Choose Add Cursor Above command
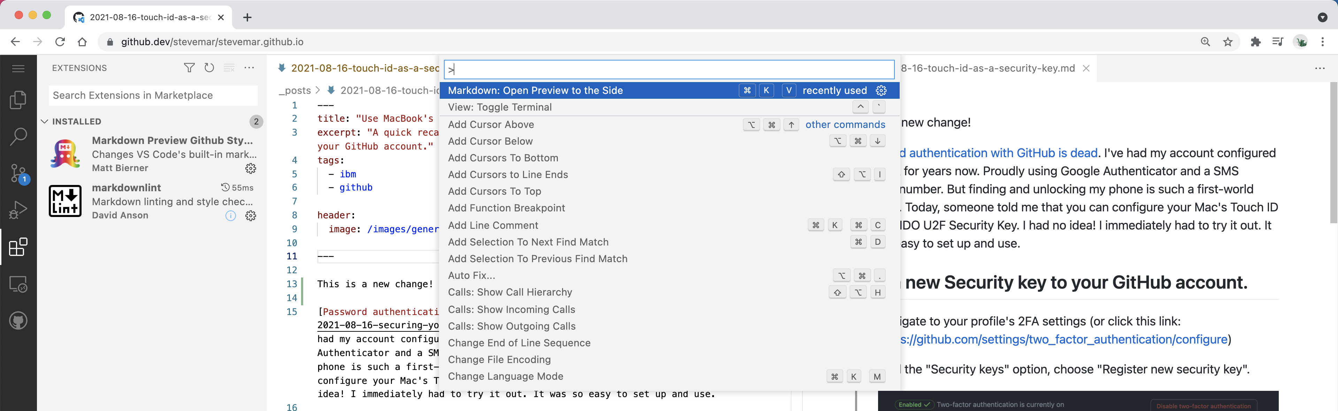 [669, 124]
